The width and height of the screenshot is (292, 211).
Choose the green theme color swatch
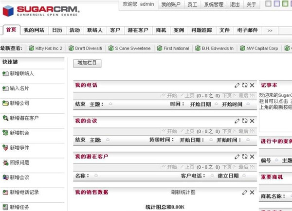[285, 4]
